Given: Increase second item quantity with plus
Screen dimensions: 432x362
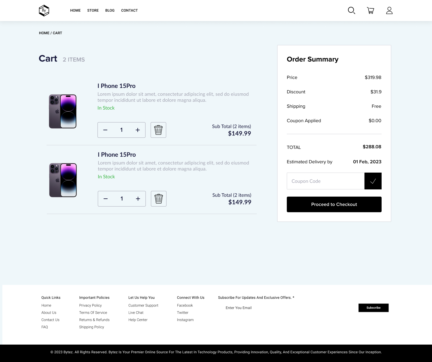Looking at the screenshot, I should (138, 199).
